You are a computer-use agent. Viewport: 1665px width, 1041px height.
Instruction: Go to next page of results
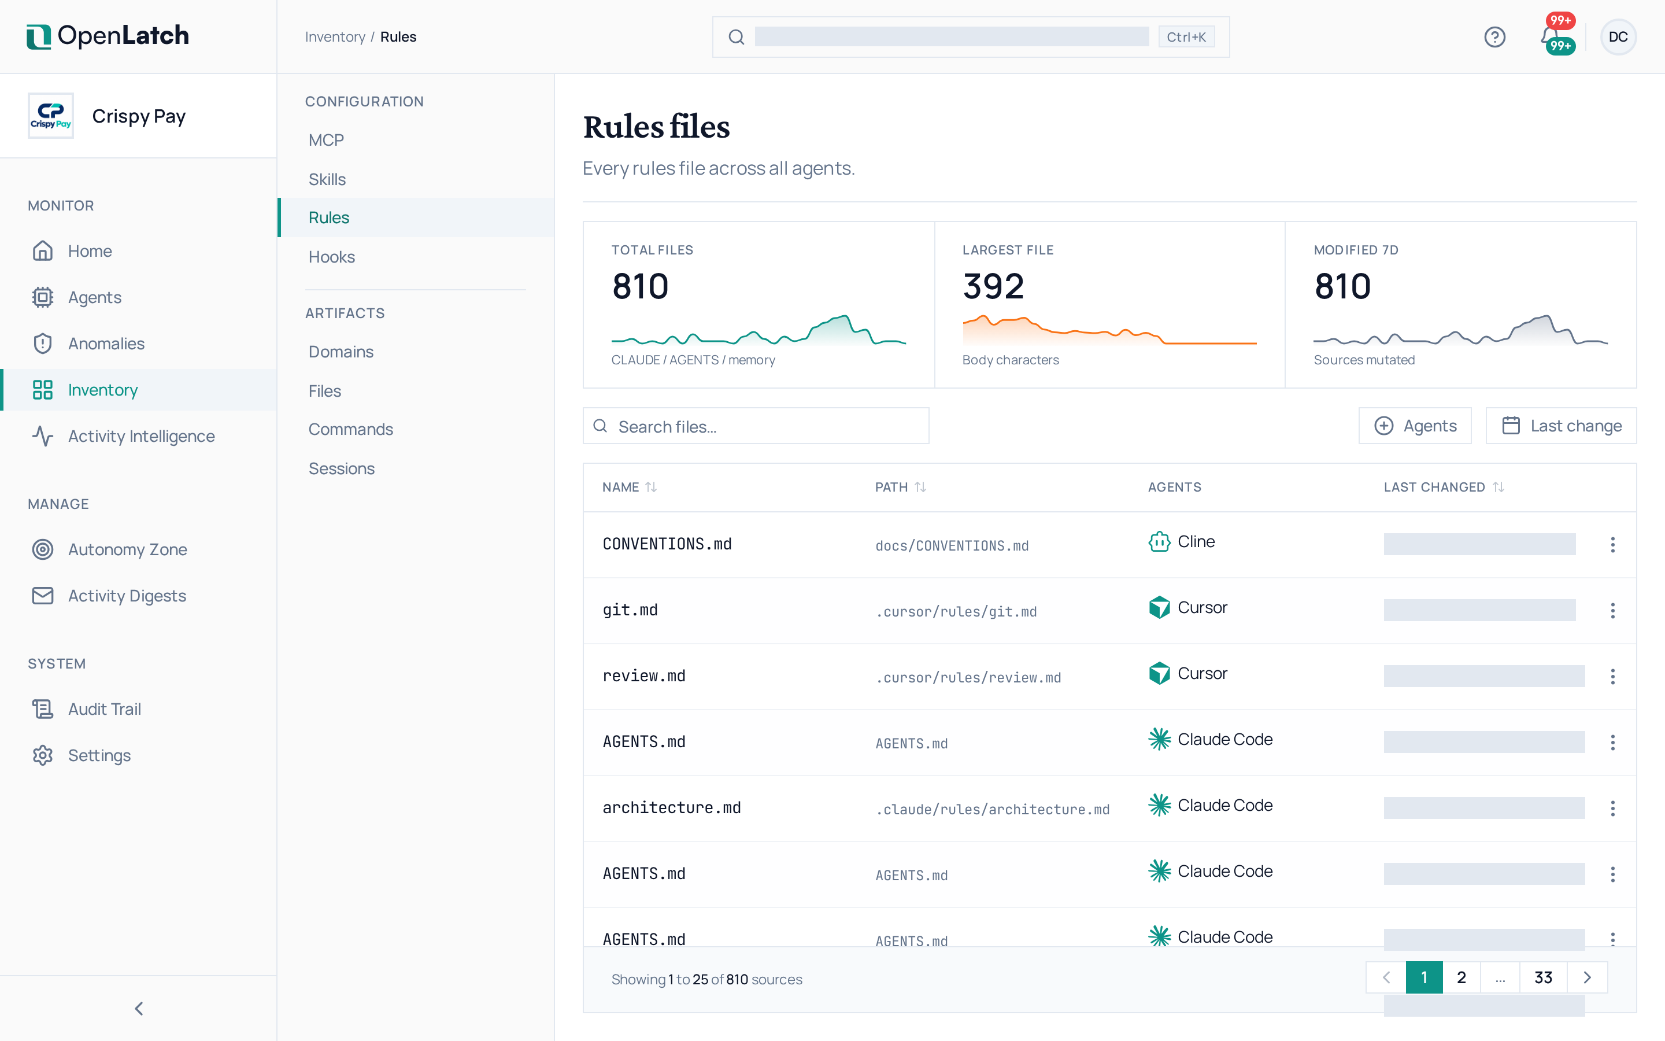tap(1588, 977)
